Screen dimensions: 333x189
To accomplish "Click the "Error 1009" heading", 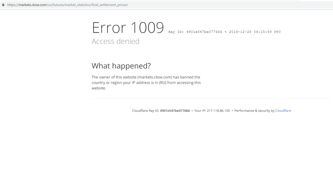I will [128, 28].
